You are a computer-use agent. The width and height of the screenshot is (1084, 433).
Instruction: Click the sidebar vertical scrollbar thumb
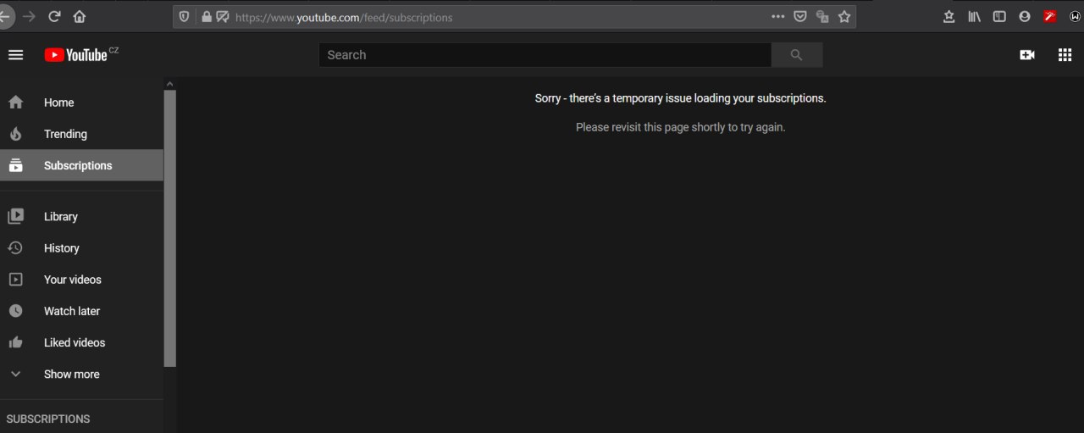(x=169, y=228)
